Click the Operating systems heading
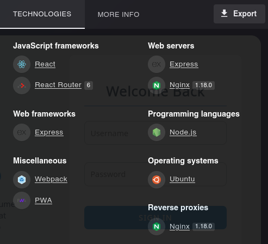The width and height of the screenshot is (268, 244). click(183, 161)
